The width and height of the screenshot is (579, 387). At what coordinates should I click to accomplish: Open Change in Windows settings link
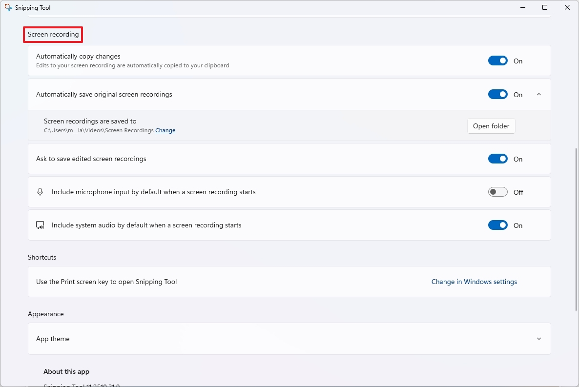coord(474,282)
